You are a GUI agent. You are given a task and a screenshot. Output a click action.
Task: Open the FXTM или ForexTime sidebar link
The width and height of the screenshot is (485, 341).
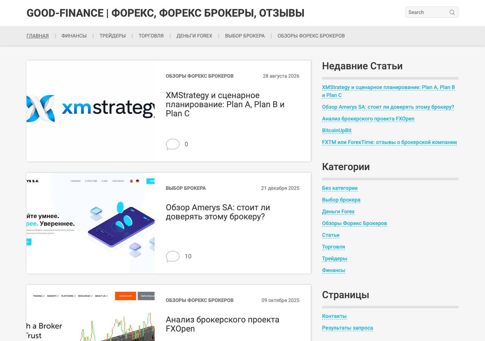390,142
